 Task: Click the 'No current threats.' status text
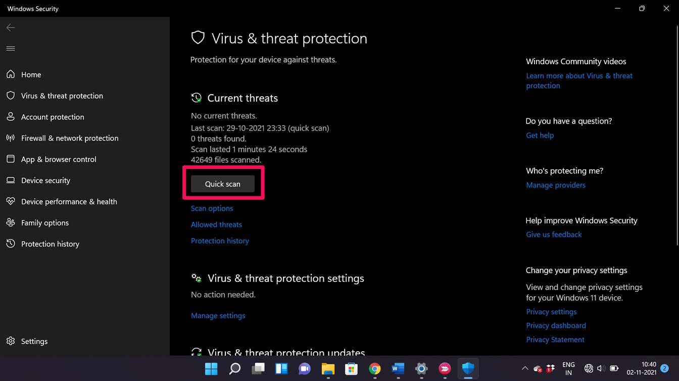pos(224,115)
